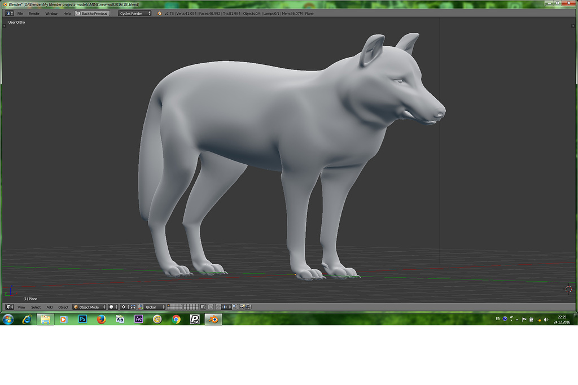
Task: Launch Photoshop from the taskbar
Action: click(x=82, y=319)
